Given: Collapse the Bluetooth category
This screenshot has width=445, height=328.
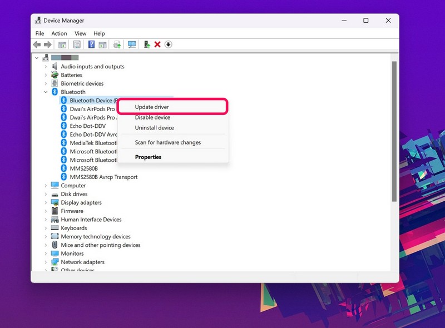Looking at the screenshot, I should [46, 92].
